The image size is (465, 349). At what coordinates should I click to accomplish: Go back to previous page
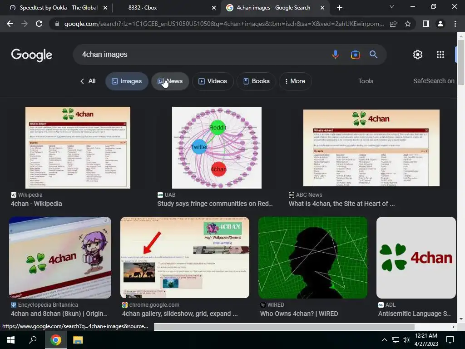[10, 24]
